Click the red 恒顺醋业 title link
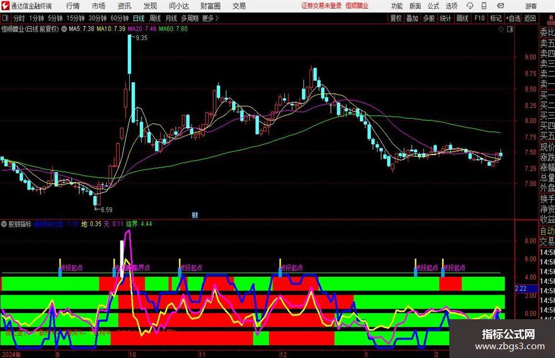The height and width of the screenshot is (358, 555). click(x=357, y=6)
